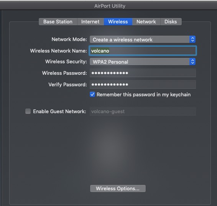
Task: Go to the Network tab
Action: pyautogui.click(x=146, y=22)
